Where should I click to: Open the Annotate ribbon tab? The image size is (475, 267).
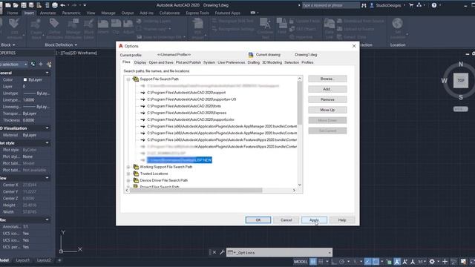click(x=47, y=13)
